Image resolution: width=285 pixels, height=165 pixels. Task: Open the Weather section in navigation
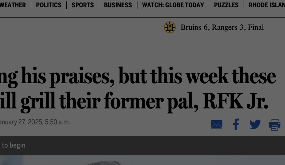pos(13,5)
